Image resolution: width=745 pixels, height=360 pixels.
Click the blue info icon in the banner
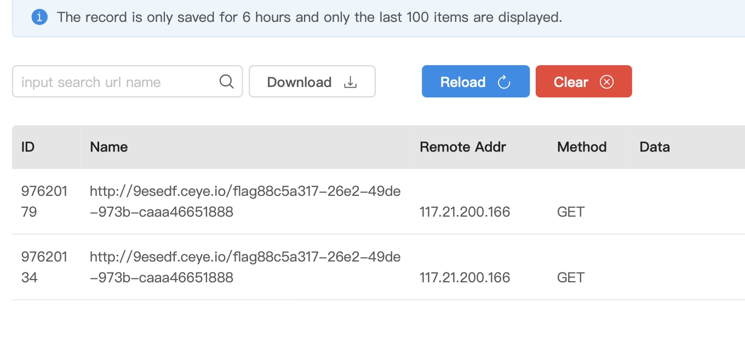[39, 17]
